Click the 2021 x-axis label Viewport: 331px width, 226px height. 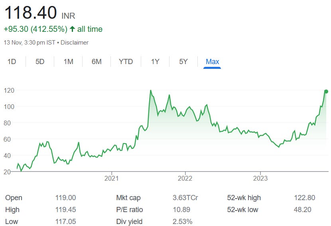[x=111, y=178]
